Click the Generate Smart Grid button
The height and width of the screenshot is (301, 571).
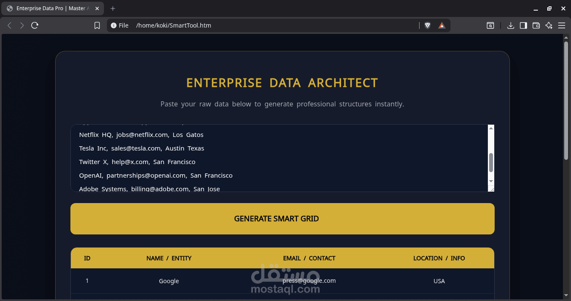pos(283,219)
